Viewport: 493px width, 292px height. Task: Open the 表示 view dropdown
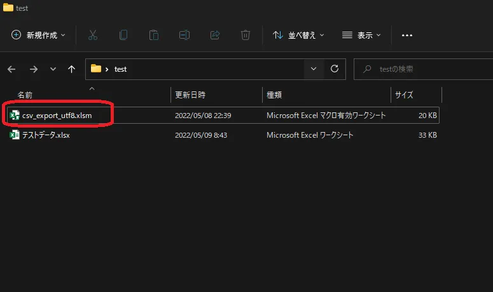point(361,36)
